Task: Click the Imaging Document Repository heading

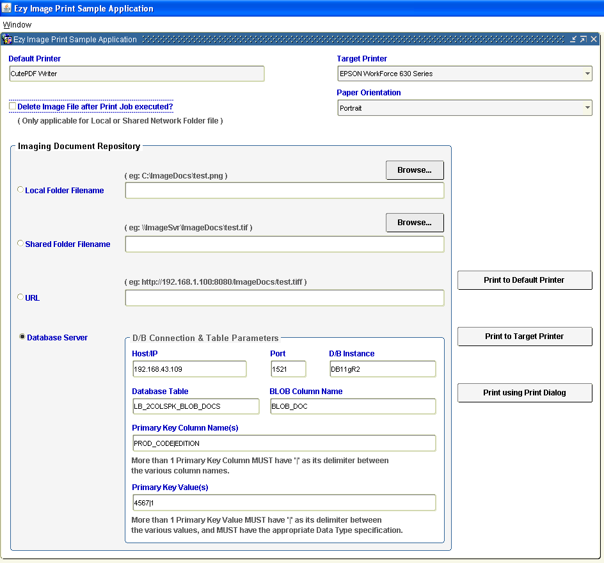Action: pos(79,147)
